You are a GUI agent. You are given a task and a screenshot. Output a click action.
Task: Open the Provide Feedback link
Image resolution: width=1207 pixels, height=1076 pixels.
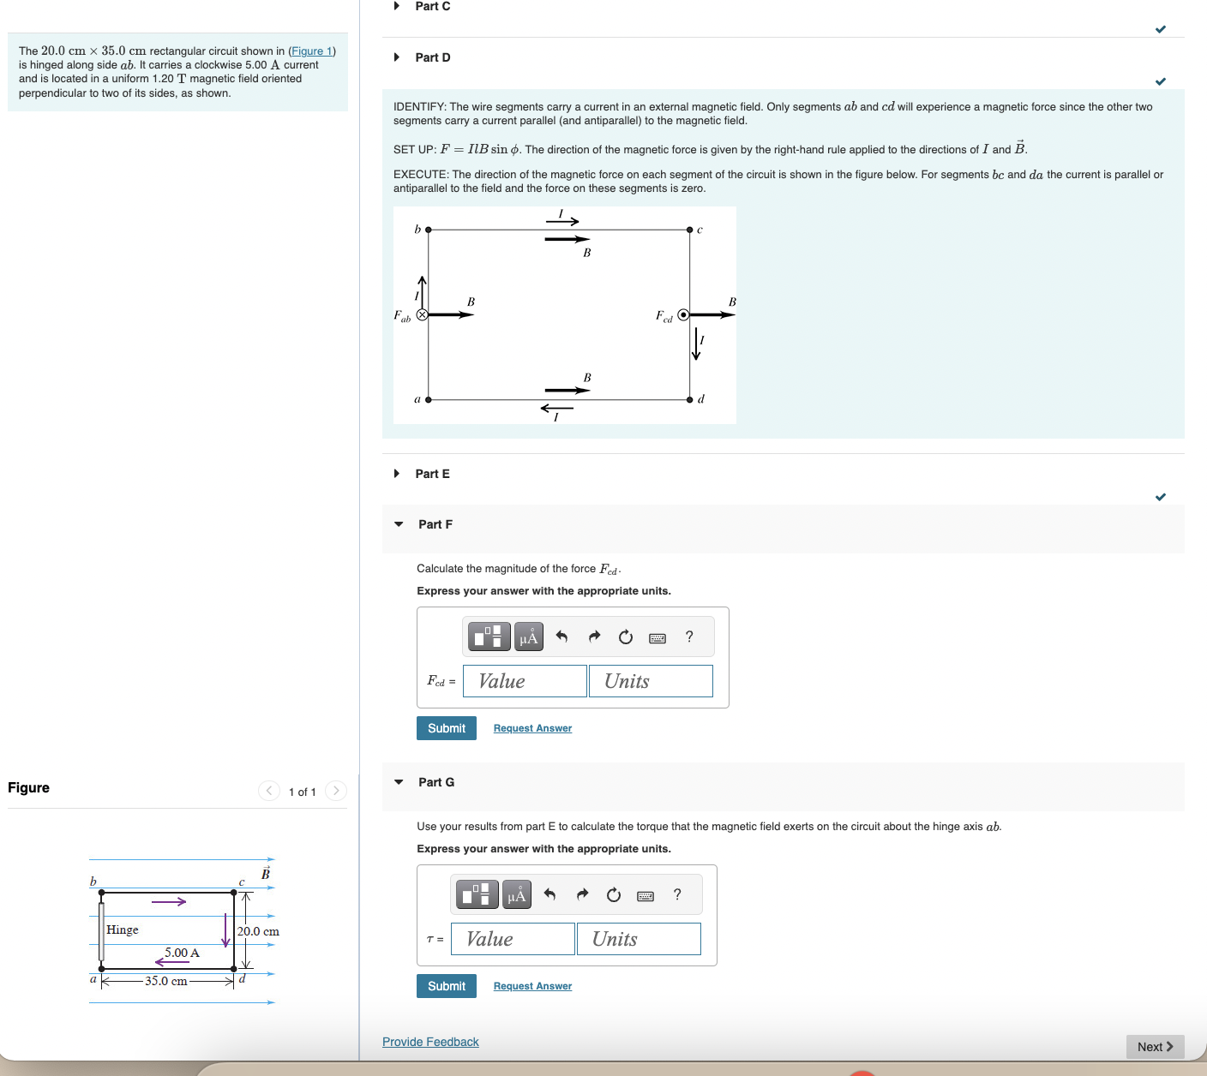[430, 1041]
